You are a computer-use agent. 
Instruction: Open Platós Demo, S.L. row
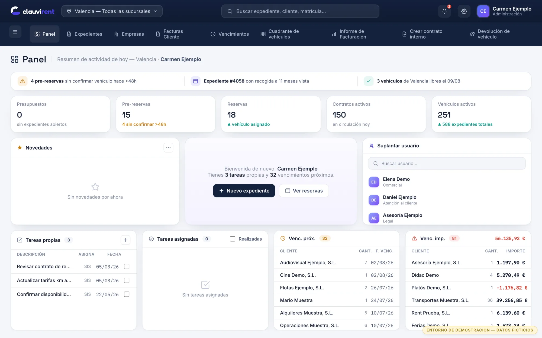point(468,288)
